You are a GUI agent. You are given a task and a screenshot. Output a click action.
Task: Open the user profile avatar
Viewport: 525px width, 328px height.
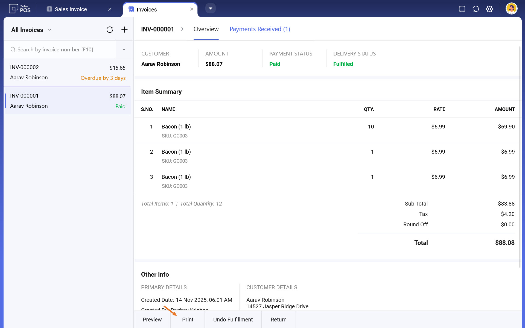point(511,9)
